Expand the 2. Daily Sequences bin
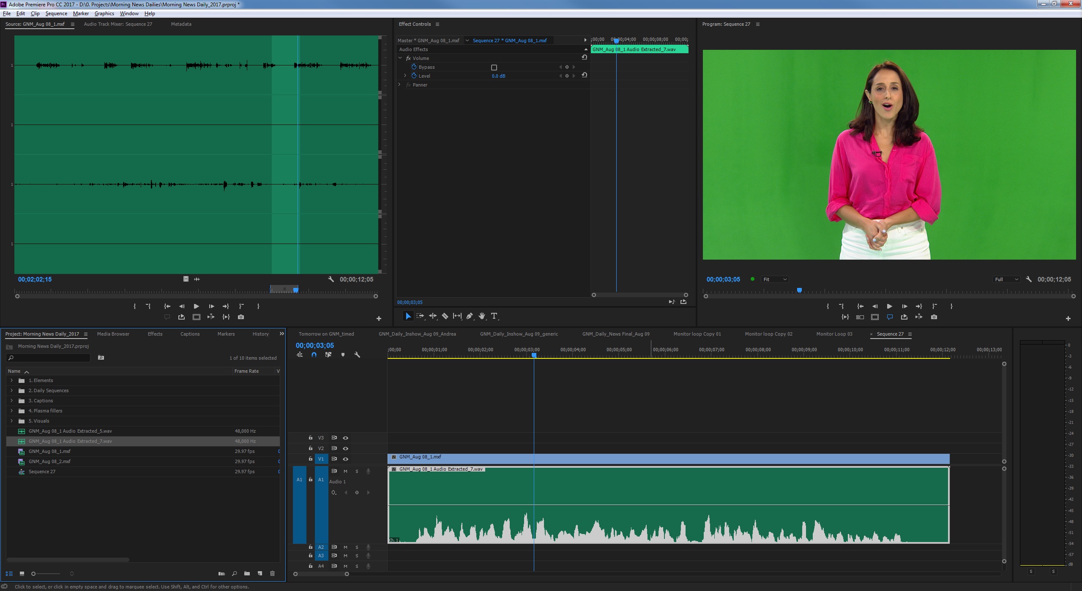 [11, 390]
